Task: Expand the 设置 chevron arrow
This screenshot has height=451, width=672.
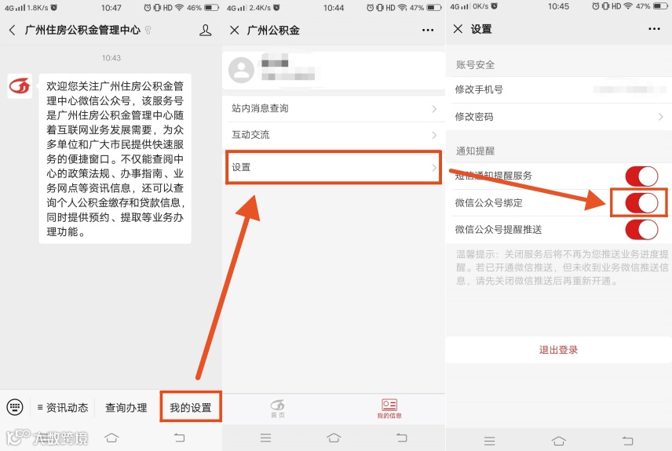Action: click(434, 168)
